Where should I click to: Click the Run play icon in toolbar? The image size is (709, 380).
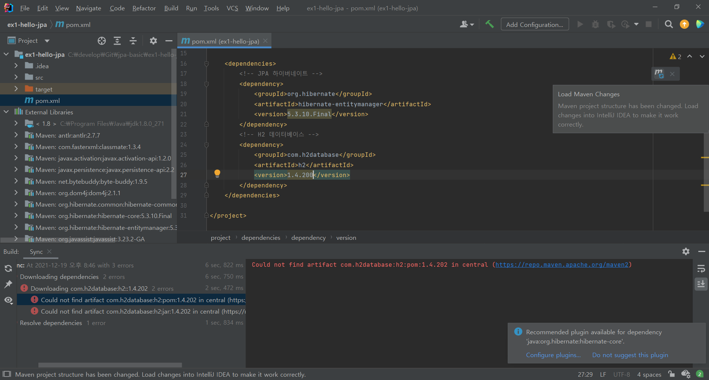[x=580, y=24]
